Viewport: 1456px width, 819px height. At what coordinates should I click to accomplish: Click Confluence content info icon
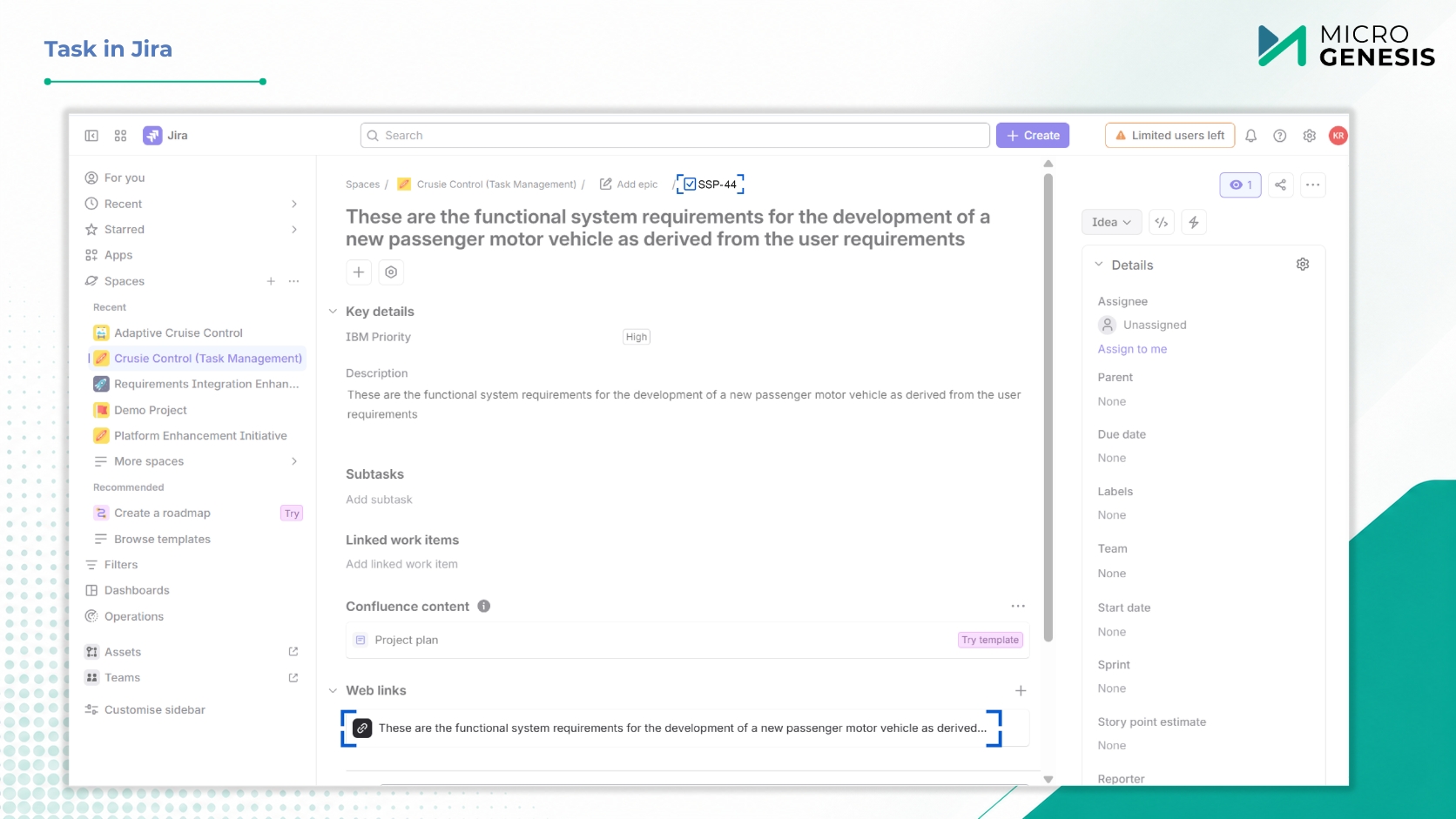[484, 607]
